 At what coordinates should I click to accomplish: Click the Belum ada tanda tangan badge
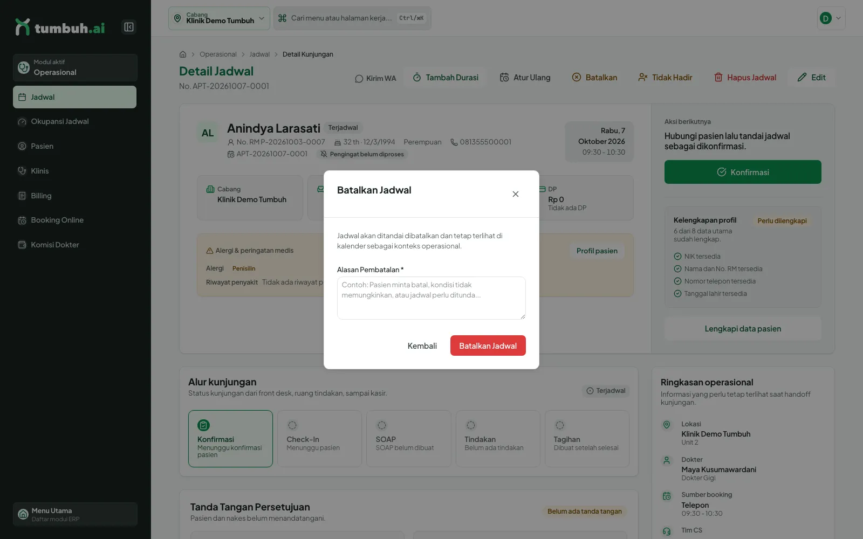pos(585,512)
